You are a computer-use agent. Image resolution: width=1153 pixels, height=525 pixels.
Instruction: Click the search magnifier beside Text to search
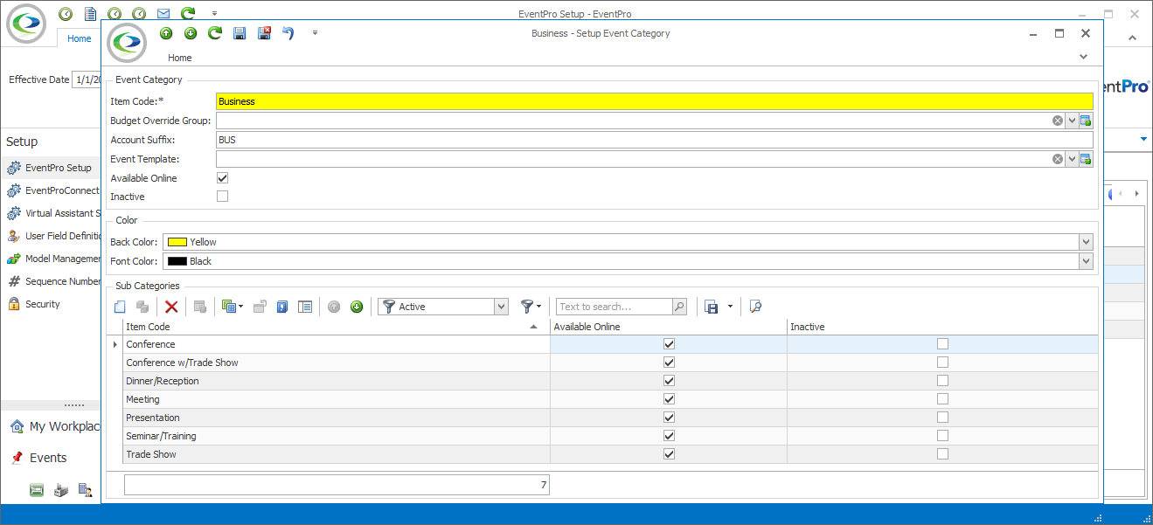(679, 307)
